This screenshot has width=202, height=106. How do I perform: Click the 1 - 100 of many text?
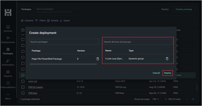[x=173, y=99]
